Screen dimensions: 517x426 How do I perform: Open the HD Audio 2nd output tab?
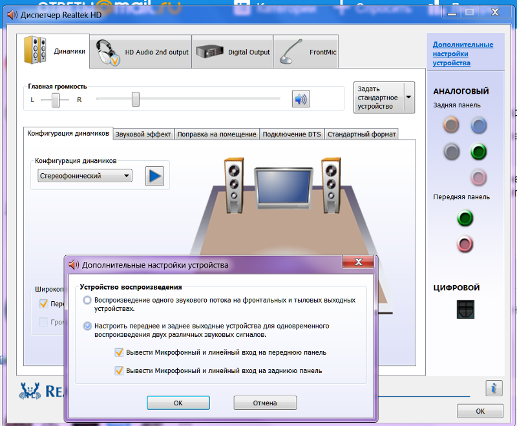pyautogui.click(x=141, y=52)
